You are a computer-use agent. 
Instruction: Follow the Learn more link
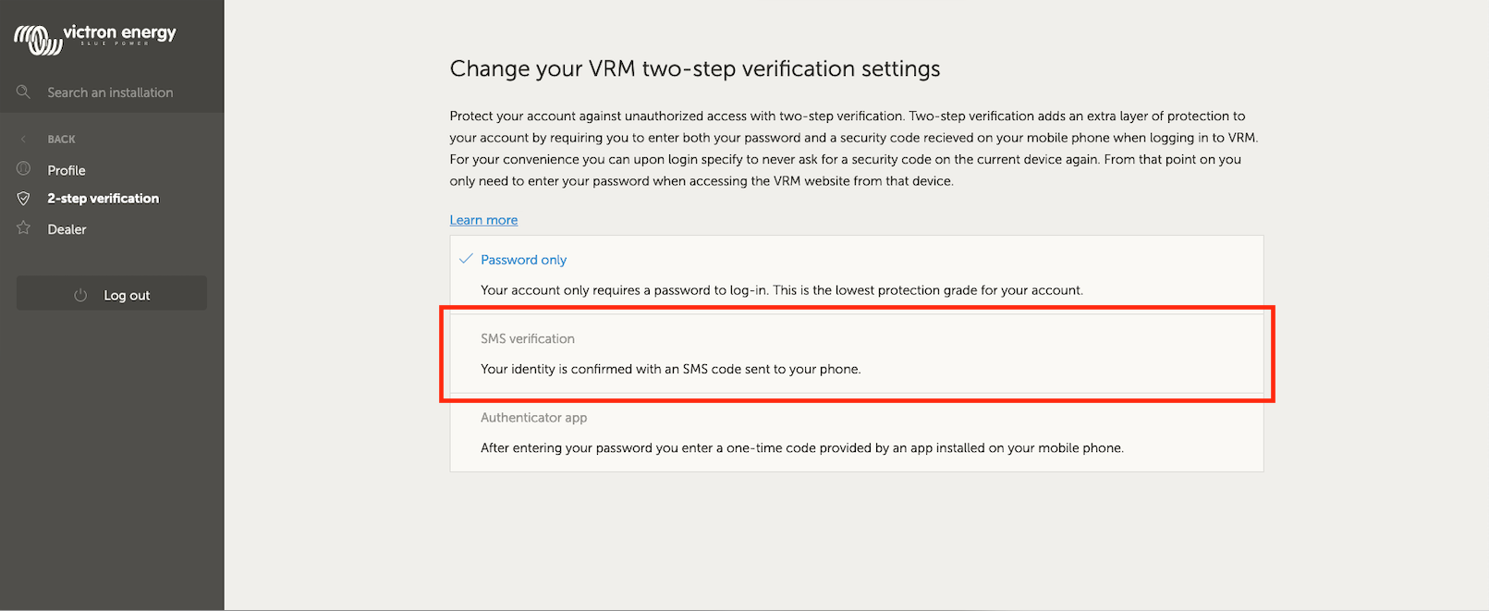coord(483,220)
